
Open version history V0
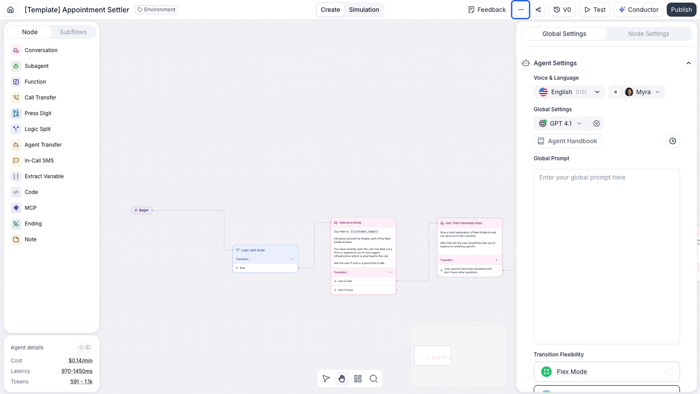(562, 10)
